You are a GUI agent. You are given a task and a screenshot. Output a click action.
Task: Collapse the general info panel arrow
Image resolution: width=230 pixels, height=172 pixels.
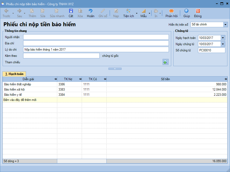click(115, 69)
